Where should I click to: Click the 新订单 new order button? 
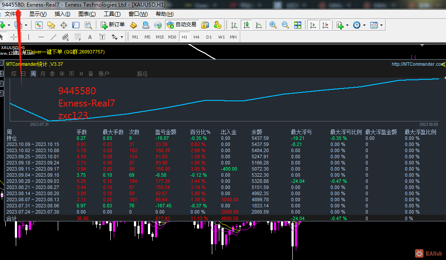point(112,25)
